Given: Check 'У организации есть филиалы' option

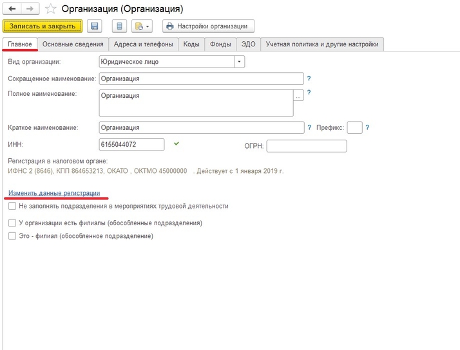Looking at the screenshot, I should (12, 223).
